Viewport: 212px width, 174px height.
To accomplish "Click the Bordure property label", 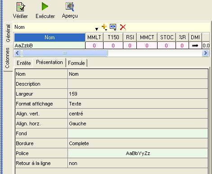I will (x=25, y=143).
